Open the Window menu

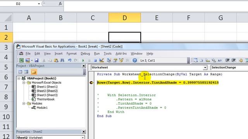click(x=136, y=54)
